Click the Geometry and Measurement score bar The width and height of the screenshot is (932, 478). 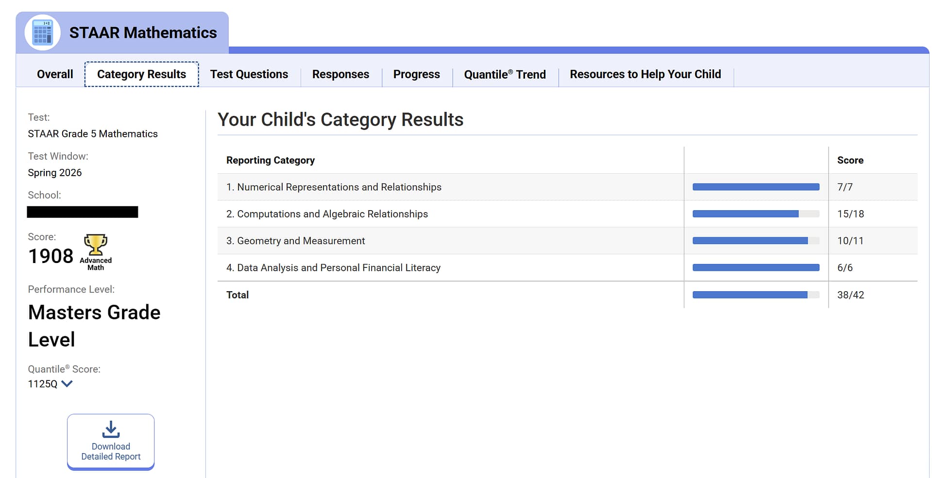[756, 241]
